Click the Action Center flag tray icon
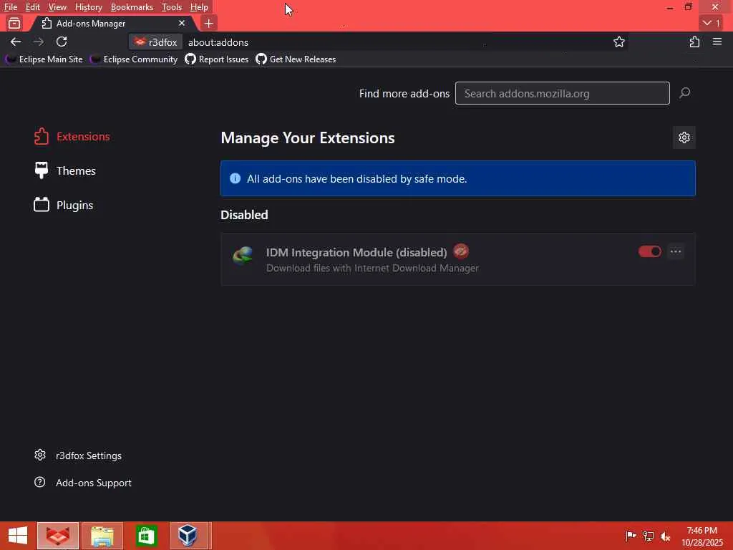The height and width of the screenshot is (550, 733). 631,536
